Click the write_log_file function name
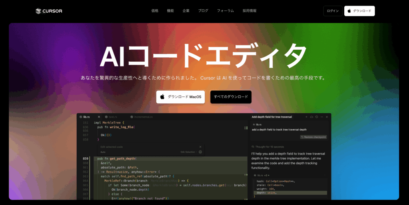The width and height of the screenshot is (409, 205). coord(122,127)
